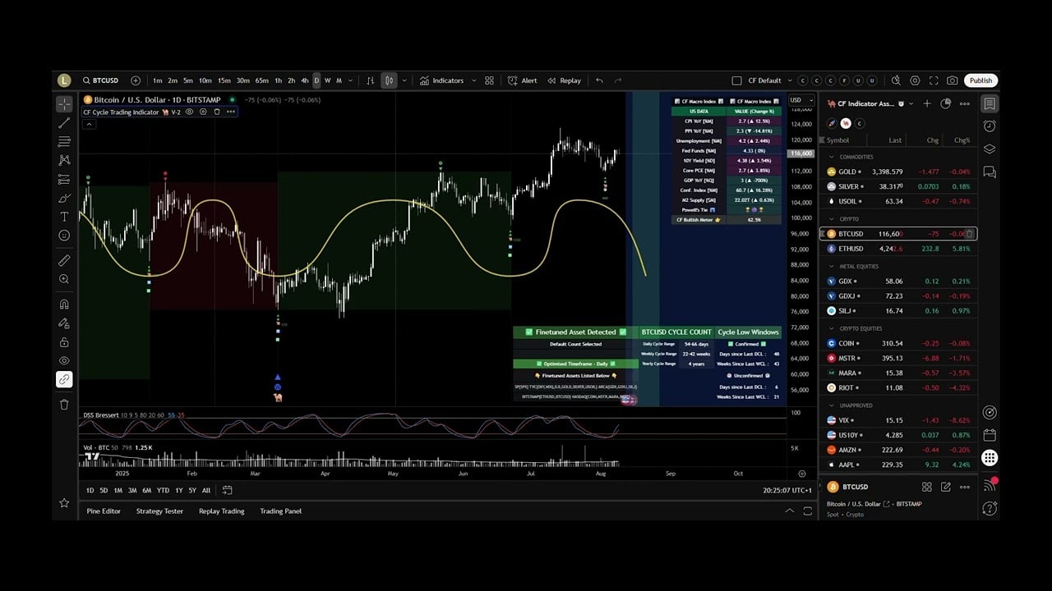Switch to the Strategy Tester tab
This screenshot has height=591, width=1052.
[159, 511]
